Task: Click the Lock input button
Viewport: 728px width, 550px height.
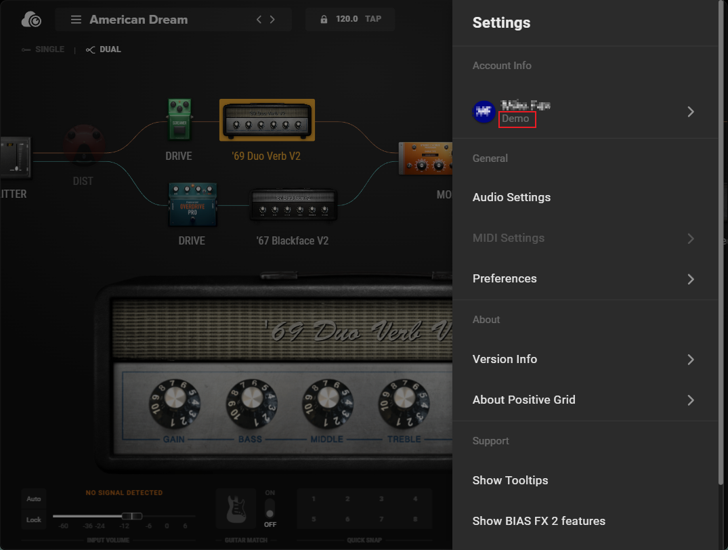Action: [x=33, y=520]
